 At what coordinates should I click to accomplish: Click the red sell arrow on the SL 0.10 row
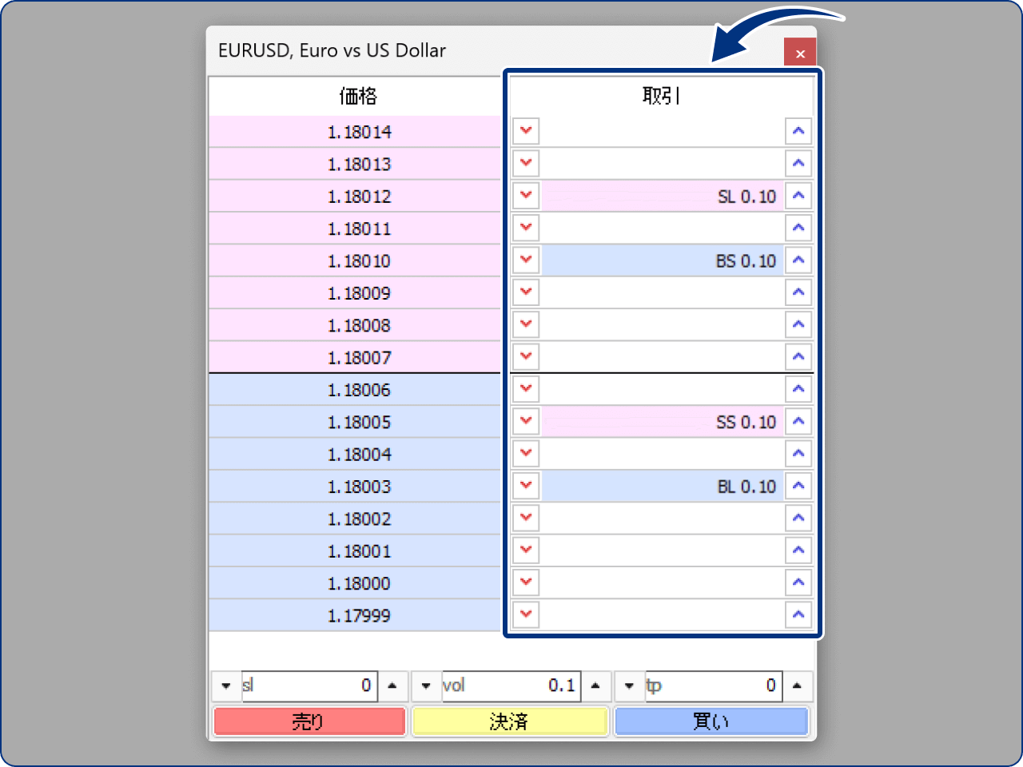pyautogui.click(x=526, y=196)
